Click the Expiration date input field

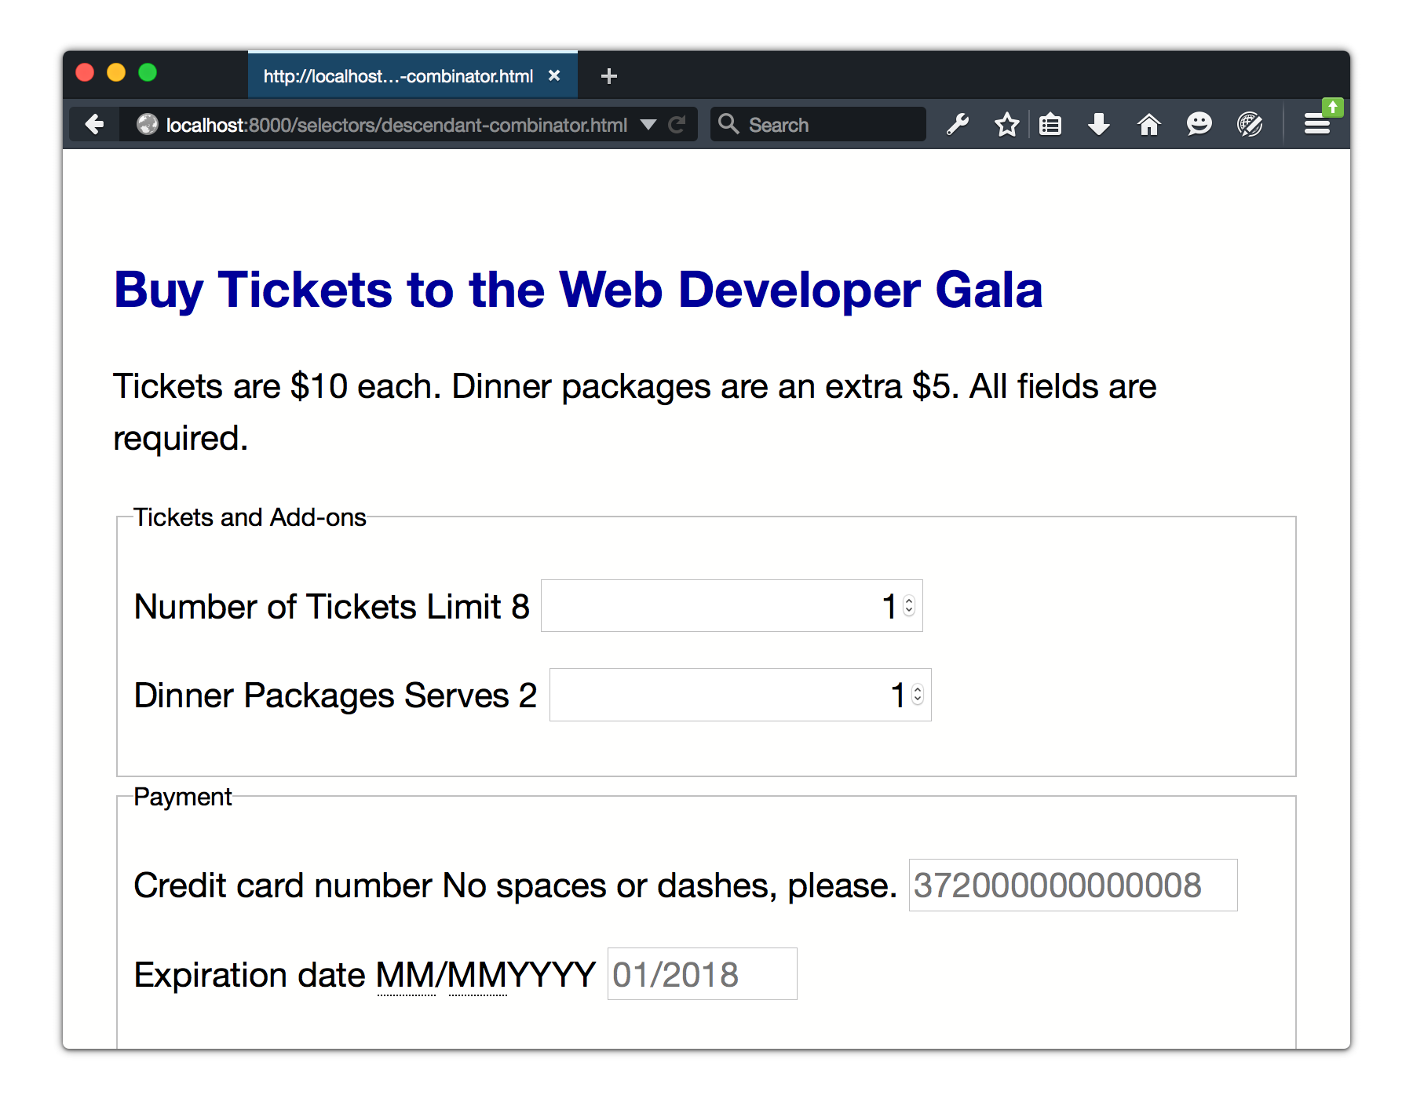(702, 974)
